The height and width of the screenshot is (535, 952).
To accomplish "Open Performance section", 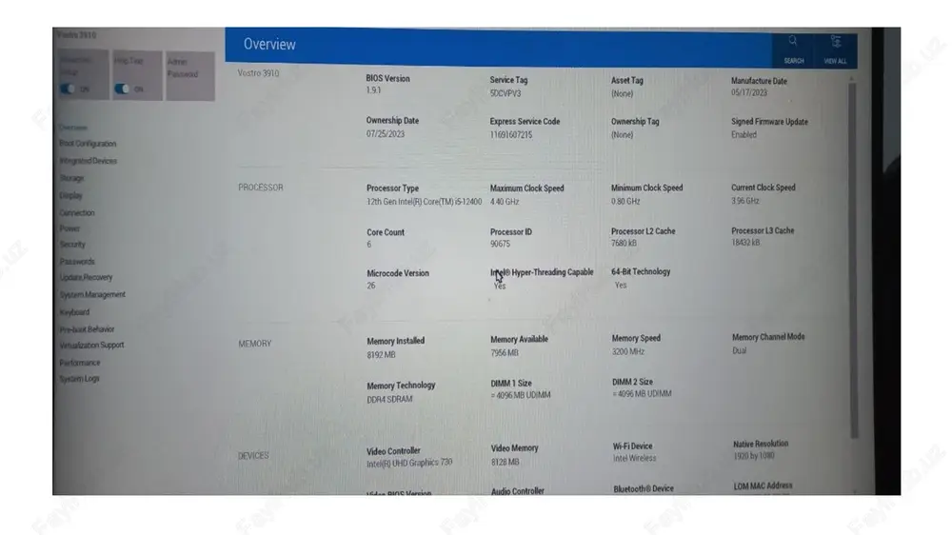I will [80, 363].
